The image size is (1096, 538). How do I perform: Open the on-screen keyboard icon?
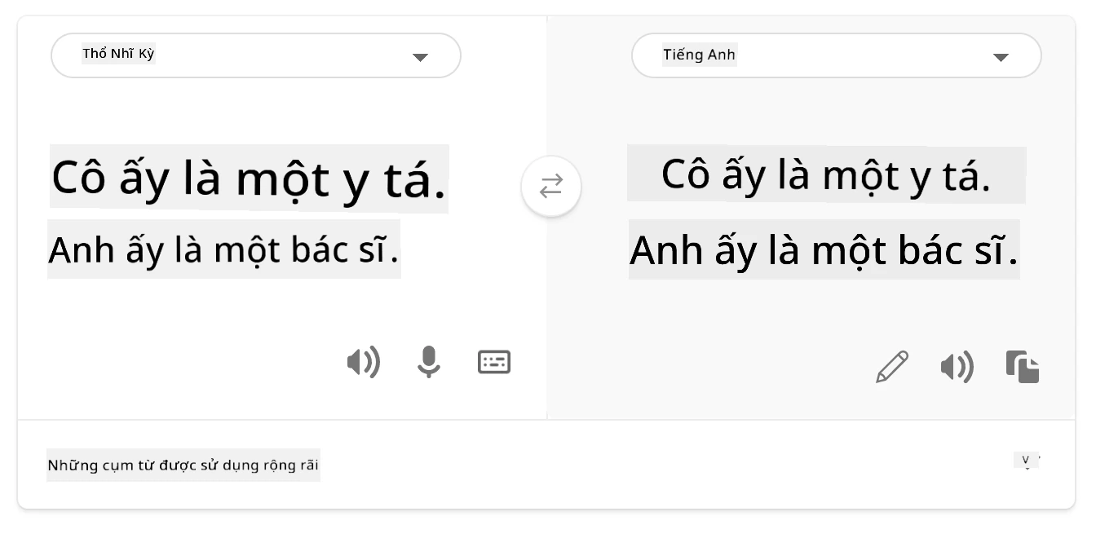[x=494, y=362]
